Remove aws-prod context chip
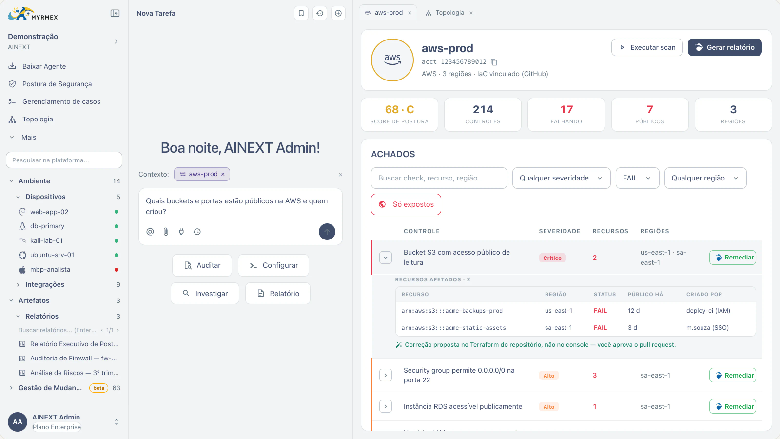 click(223, 174)
